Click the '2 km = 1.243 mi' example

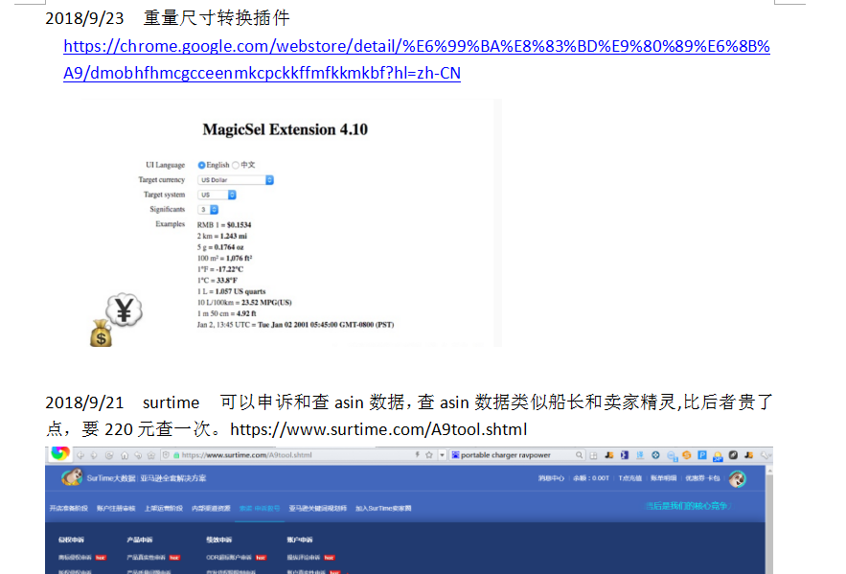point(221,236)
